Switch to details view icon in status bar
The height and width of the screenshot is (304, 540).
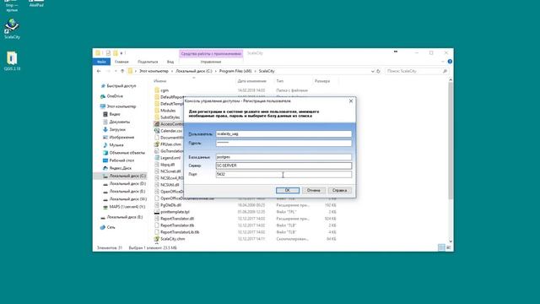pyautogui.click(x=441, y=247)
